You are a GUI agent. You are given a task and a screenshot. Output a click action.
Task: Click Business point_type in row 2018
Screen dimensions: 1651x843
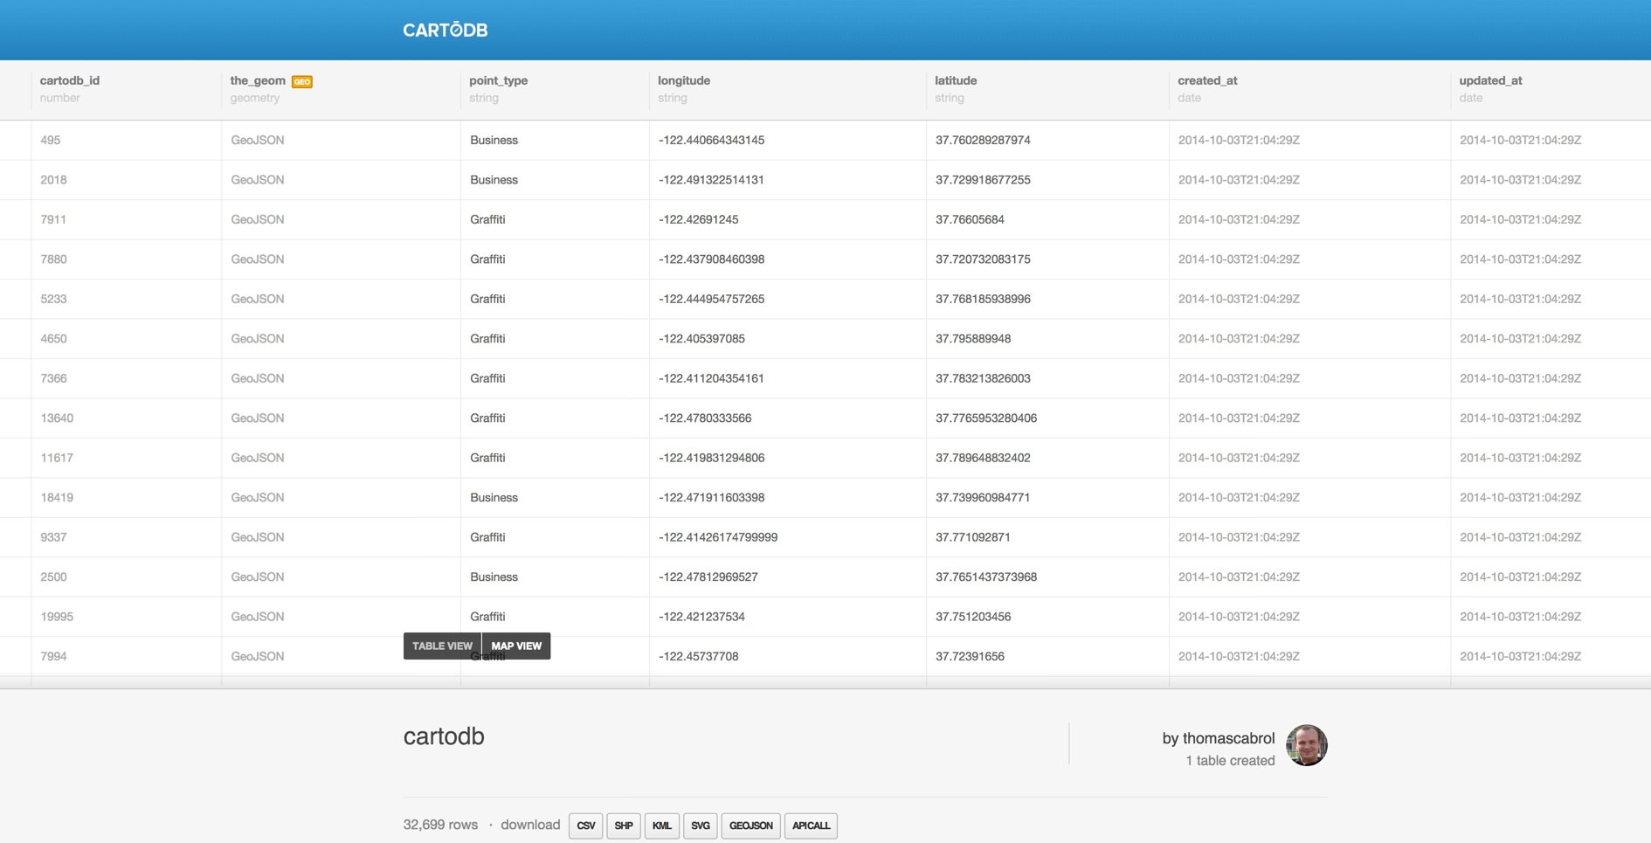(x=494, y=180)
